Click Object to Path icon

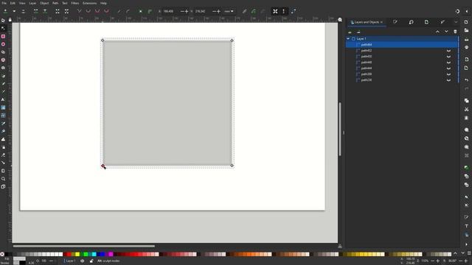(x=141, y=11)
